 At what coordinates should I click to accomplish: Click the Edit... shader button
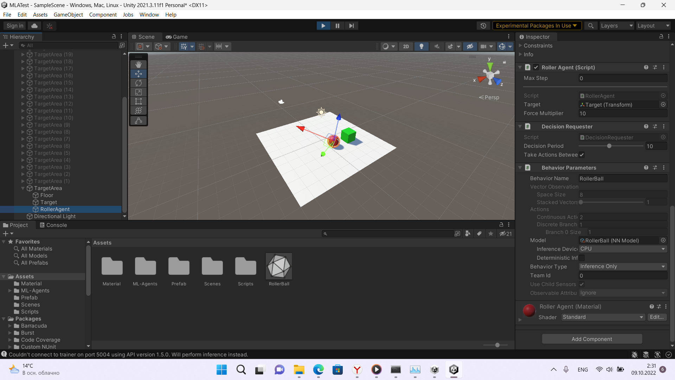657,317
